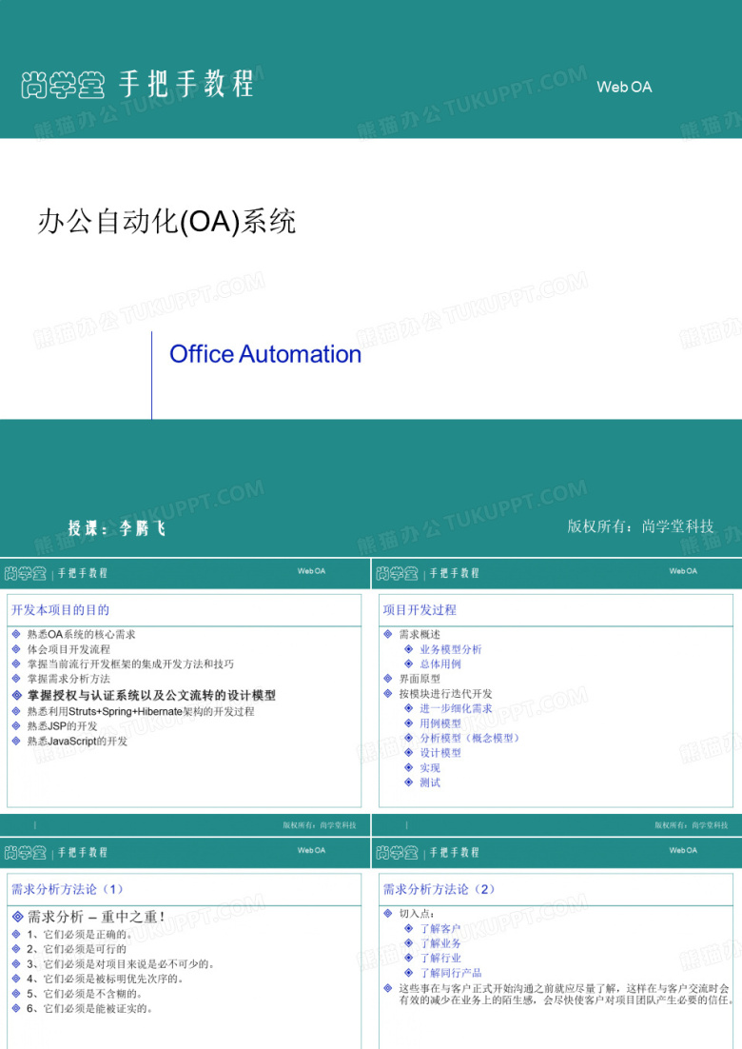
Task: Select the sub-bullet 了解业务
Action: coord(439,943)
